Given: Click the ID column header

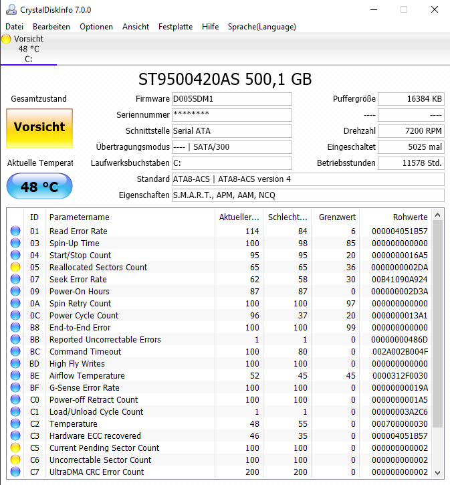Looking at the screenshot, I should [34, 217].
